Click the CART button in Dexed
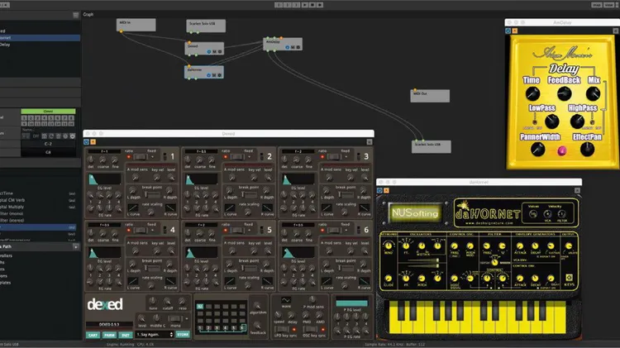The height and width of the screenshot is (348, 620). tap(93, 335)
